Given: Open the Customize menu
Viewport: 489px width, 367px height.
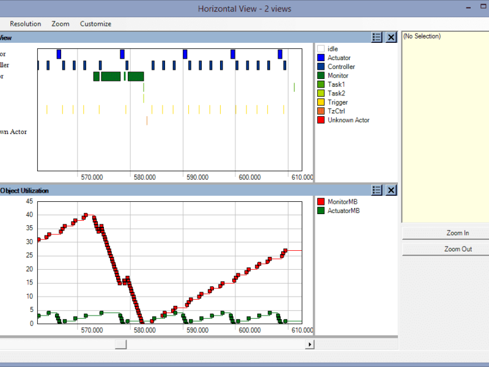Looking at the screenshot, I should point(95,23).
